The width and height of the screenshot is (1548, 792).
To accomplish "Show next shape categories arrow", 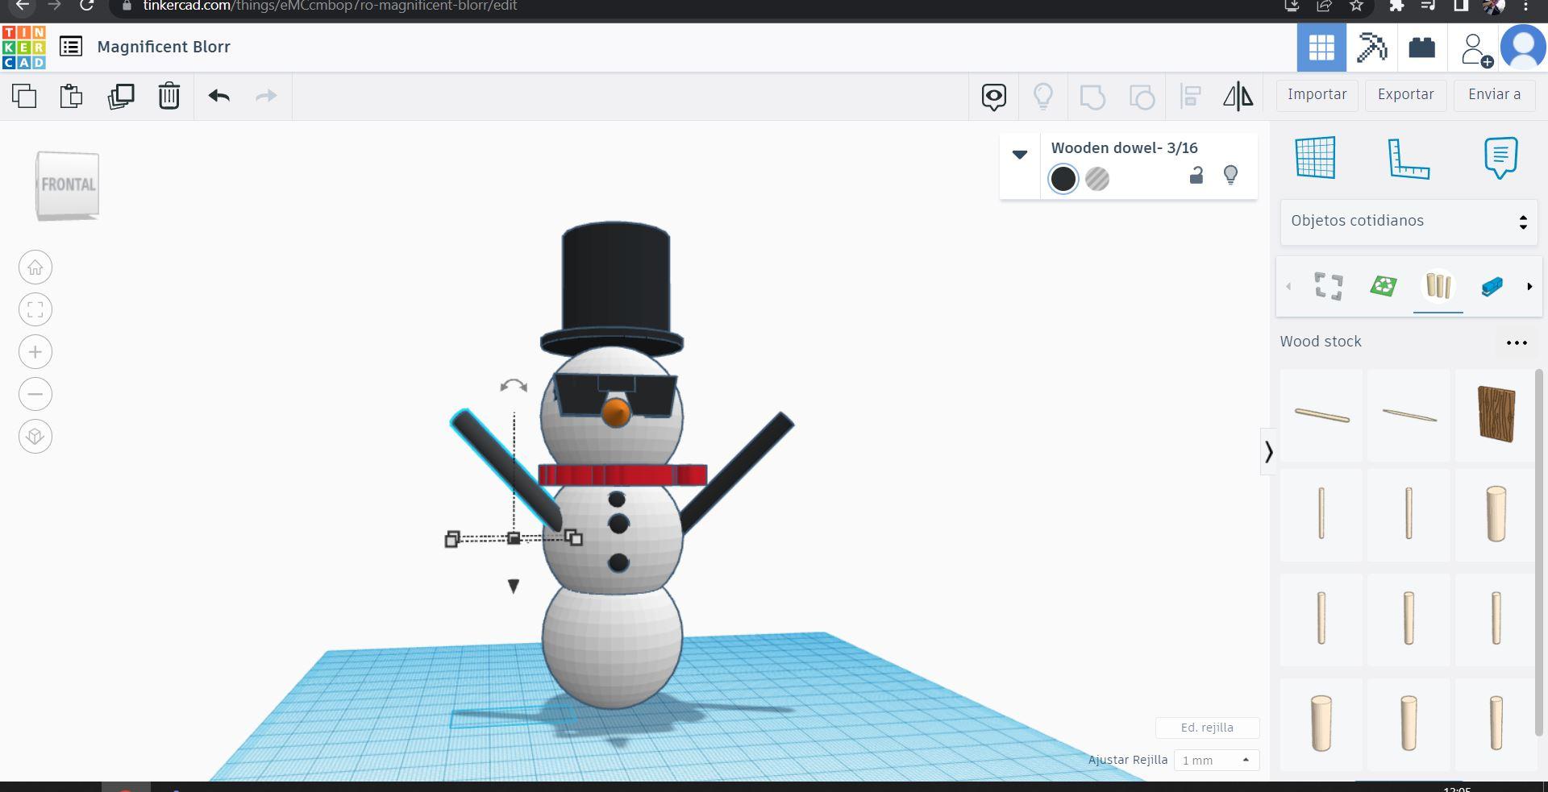I will [x=1529, y=287].
